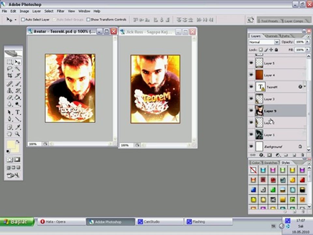313x235 pixels.
Task: Select the Magic Wand tool
Action: (x=18, y=69)
